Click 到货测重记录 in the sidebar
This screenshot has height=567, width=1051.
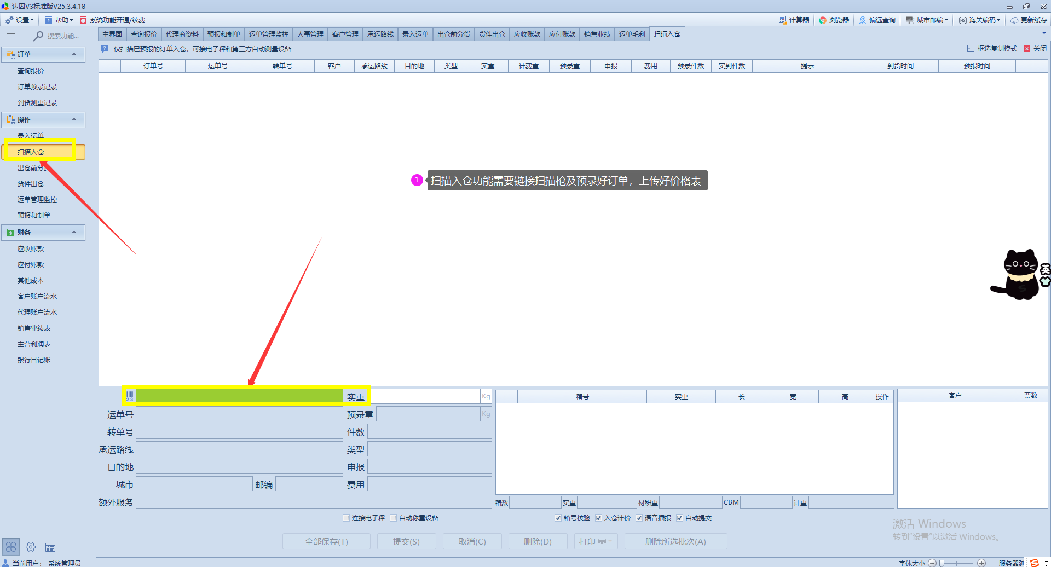(x=37, y=103)
